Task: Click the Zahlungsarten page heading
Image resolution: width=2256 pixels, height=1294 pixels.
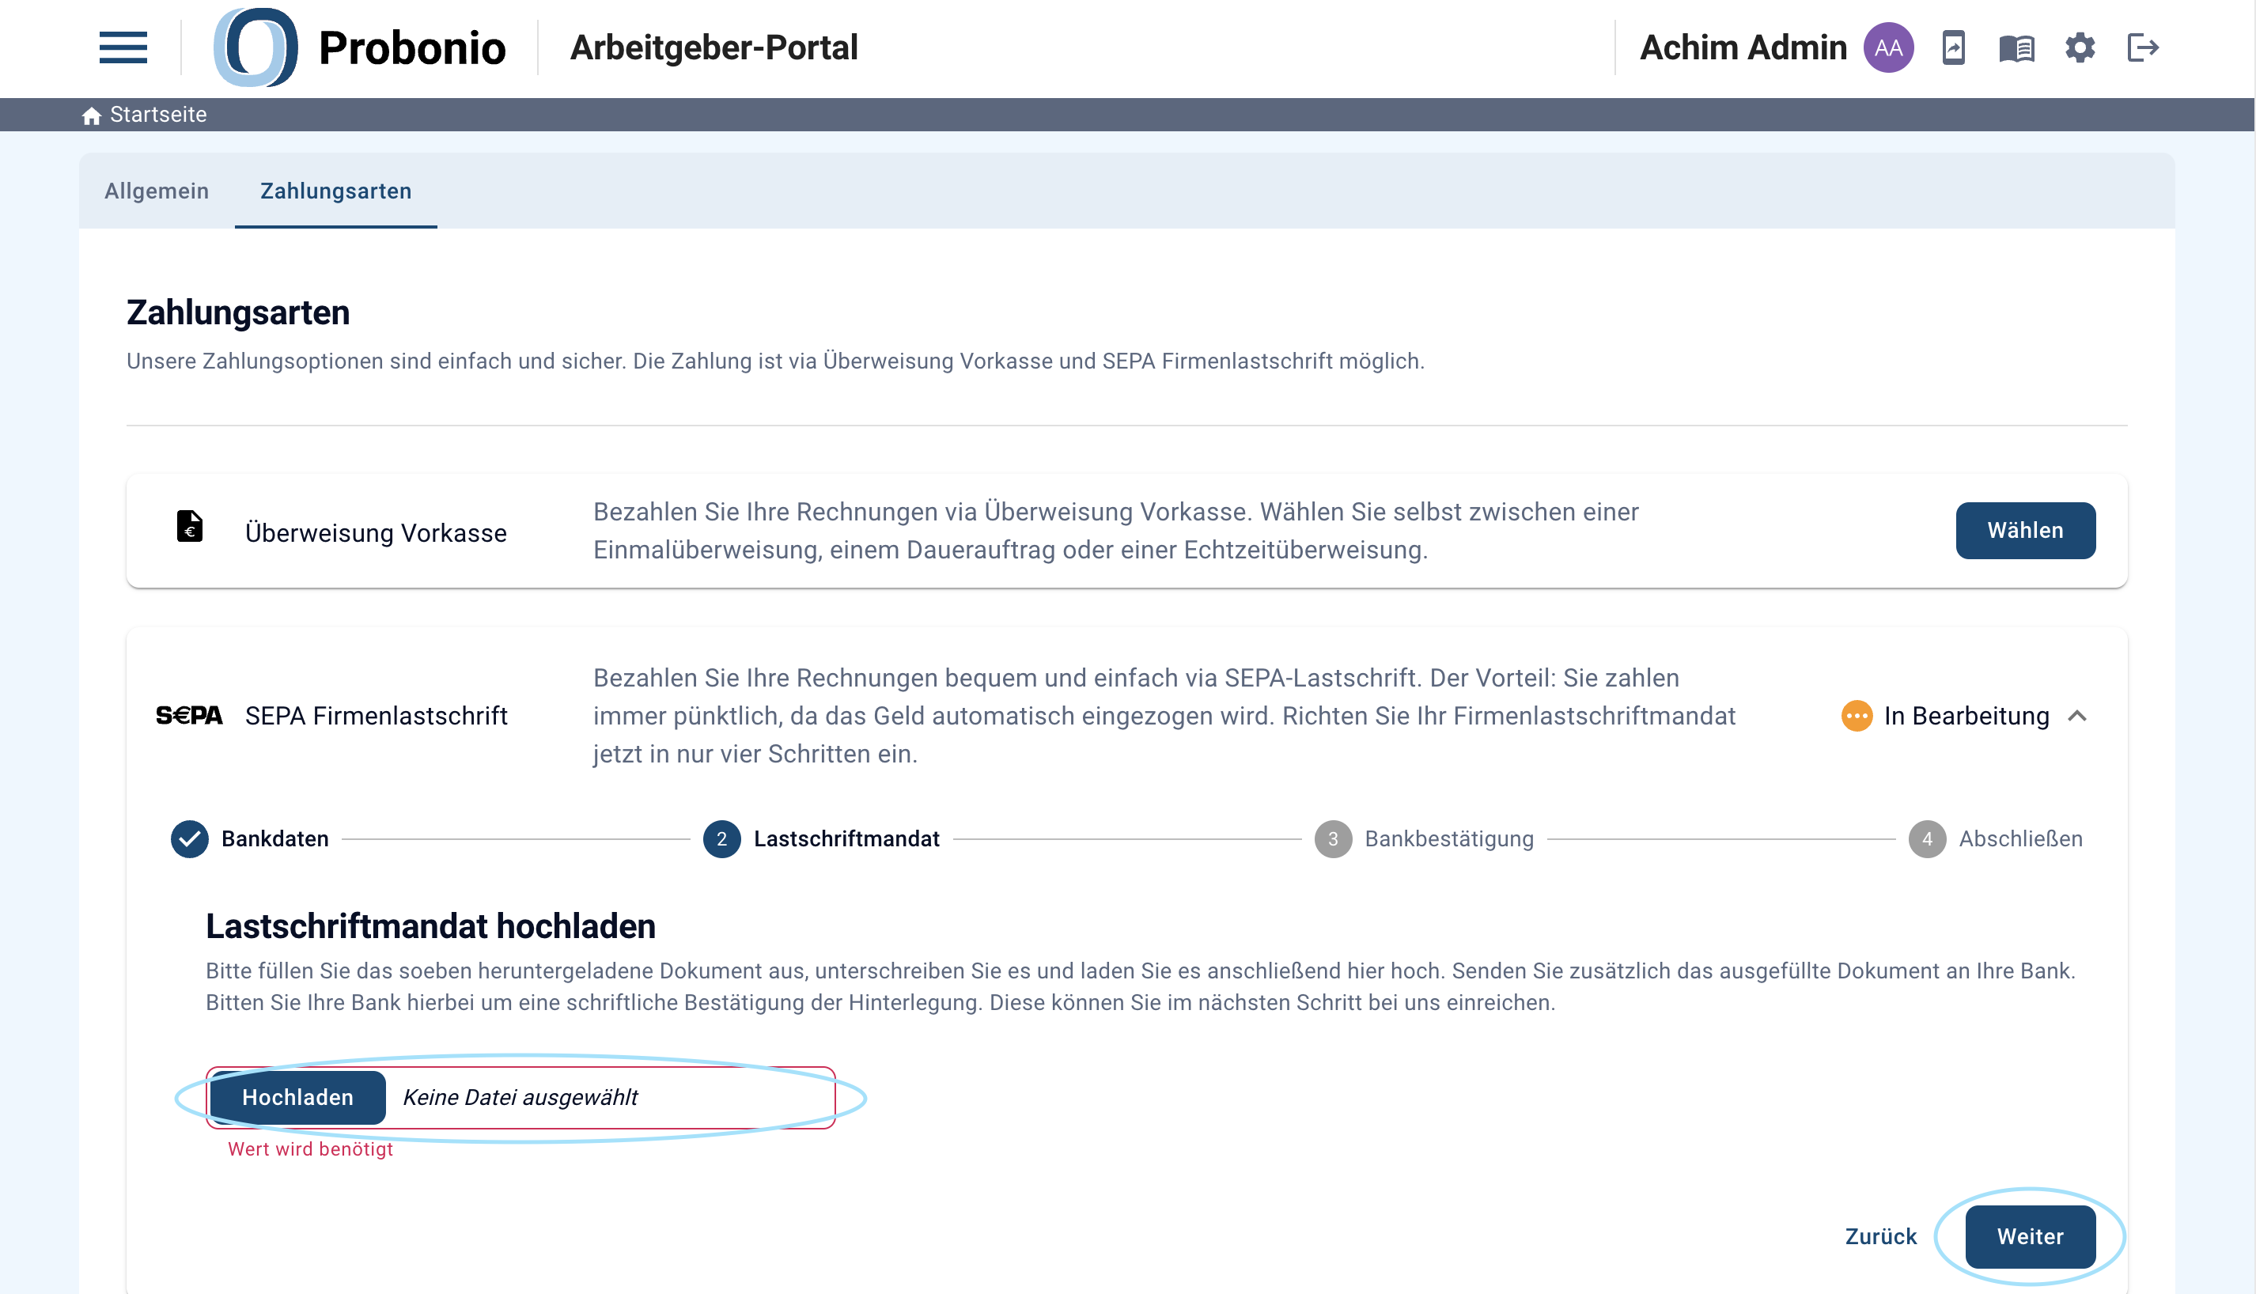Action: [x=238, y=313]
